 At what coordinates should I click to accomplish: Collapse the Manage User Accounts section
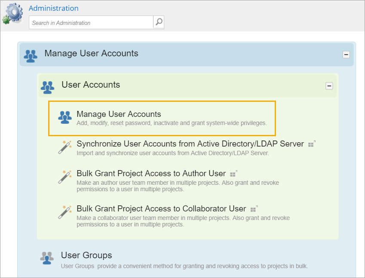tap(346, 55)
